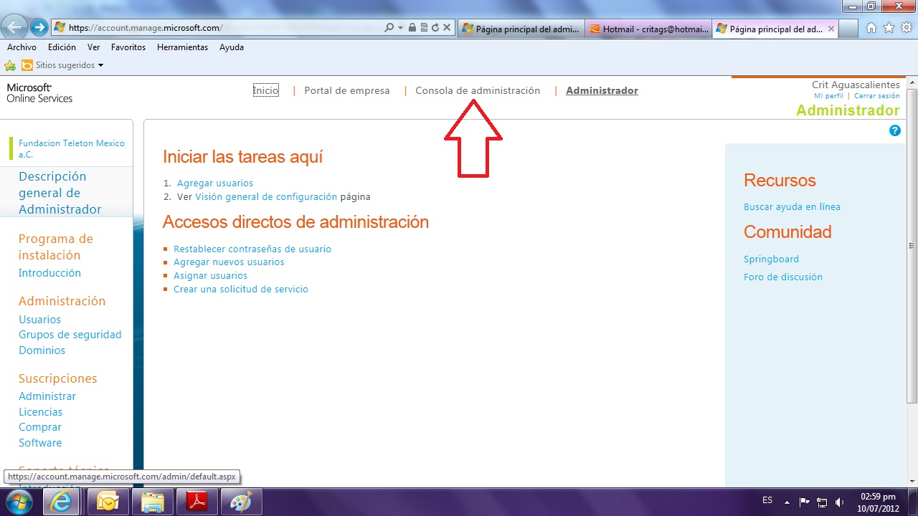Open Introducción under Programa de instalación
This screenshot has height=516, width=918.
pyautogui.click(x=49, y=273)
